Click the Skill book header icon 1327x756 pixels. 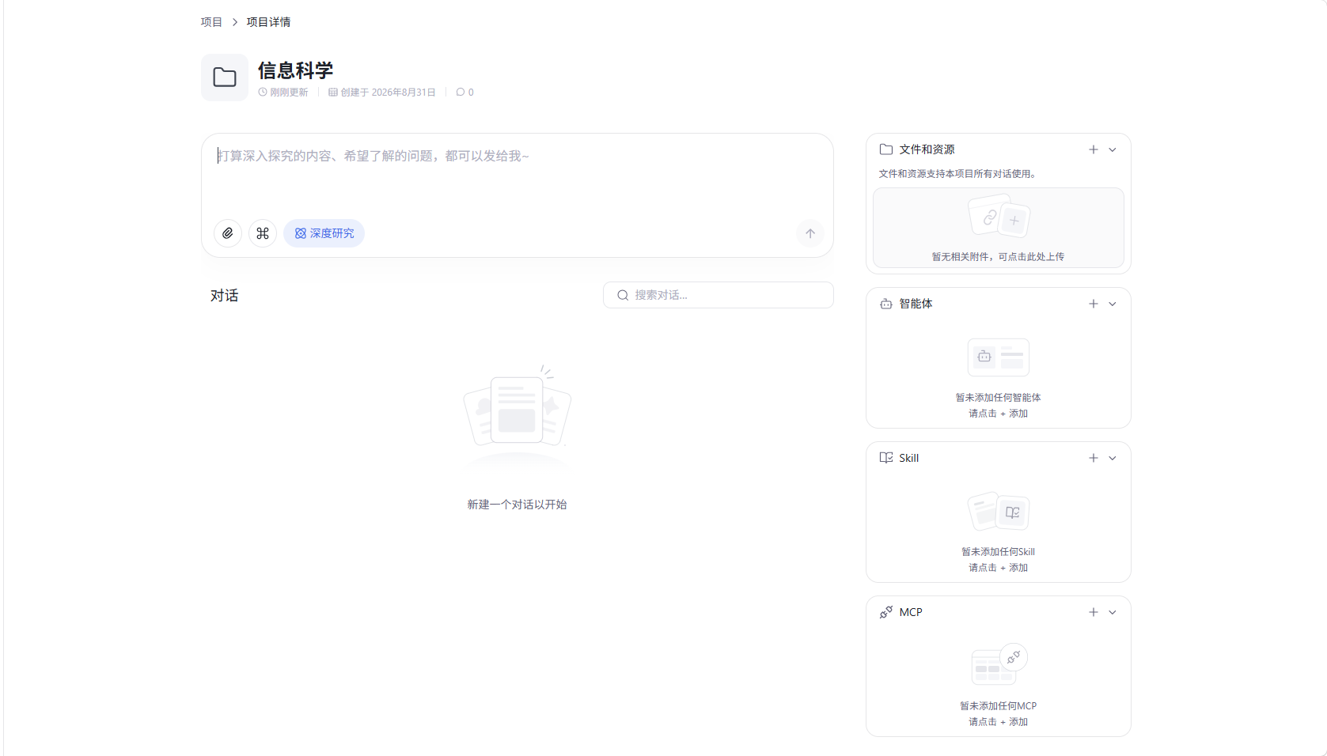click(x=886, y=458)
